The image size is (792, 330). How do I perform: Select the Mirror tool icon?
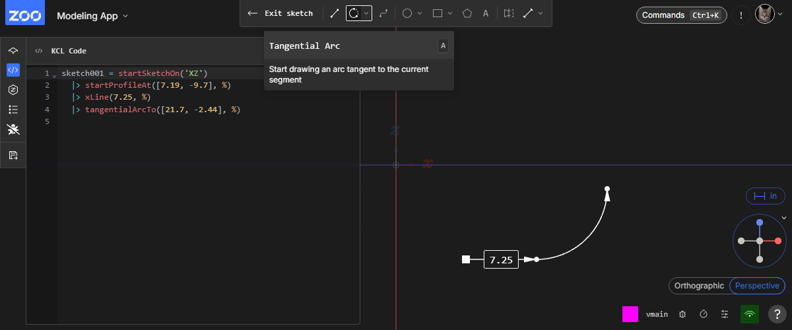pyautogui.click(x=508, y=13)
